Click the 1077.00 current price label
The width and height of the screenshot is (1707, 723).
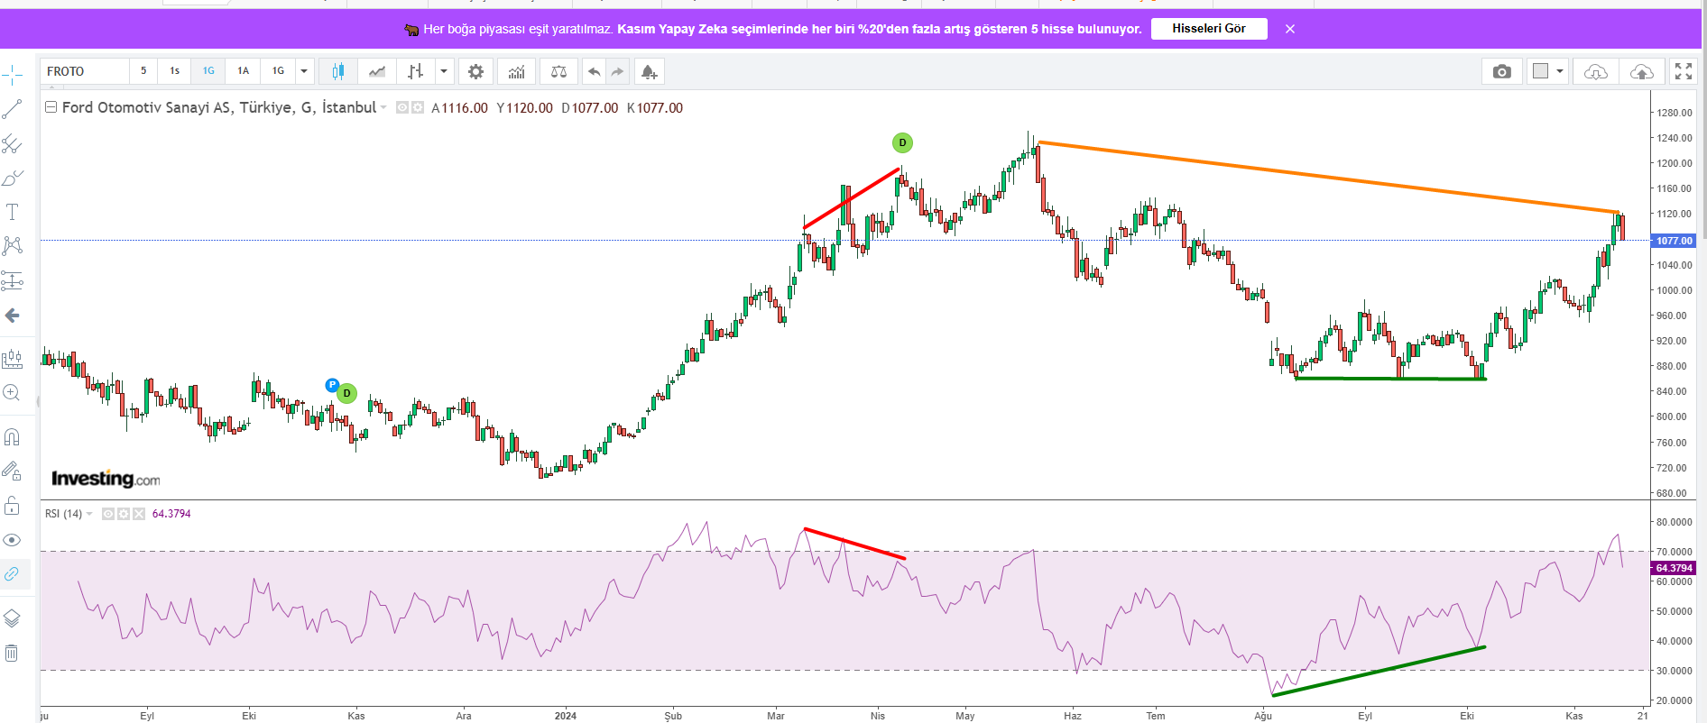coord(1675,241)
